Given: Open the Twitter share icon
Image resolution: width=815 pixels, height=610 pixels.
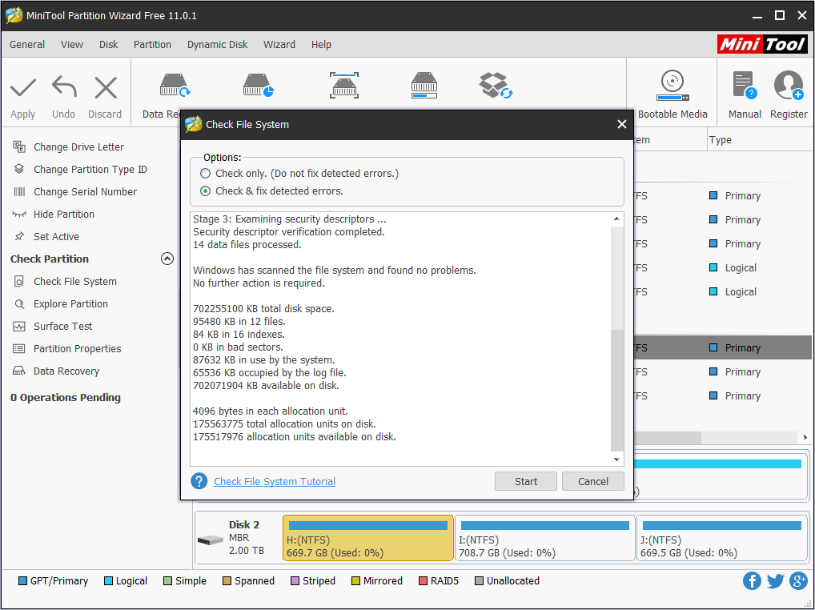Looking at the screenshot, I should [775, 581].
